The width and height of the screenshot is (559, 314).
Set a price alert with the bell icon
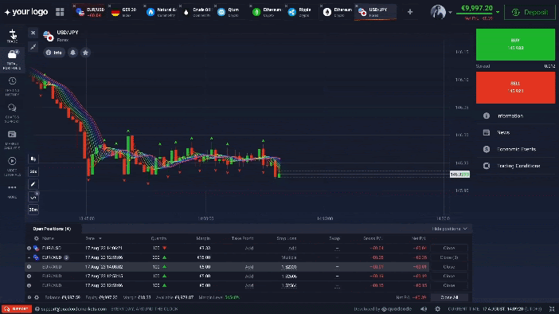point(72,53)
